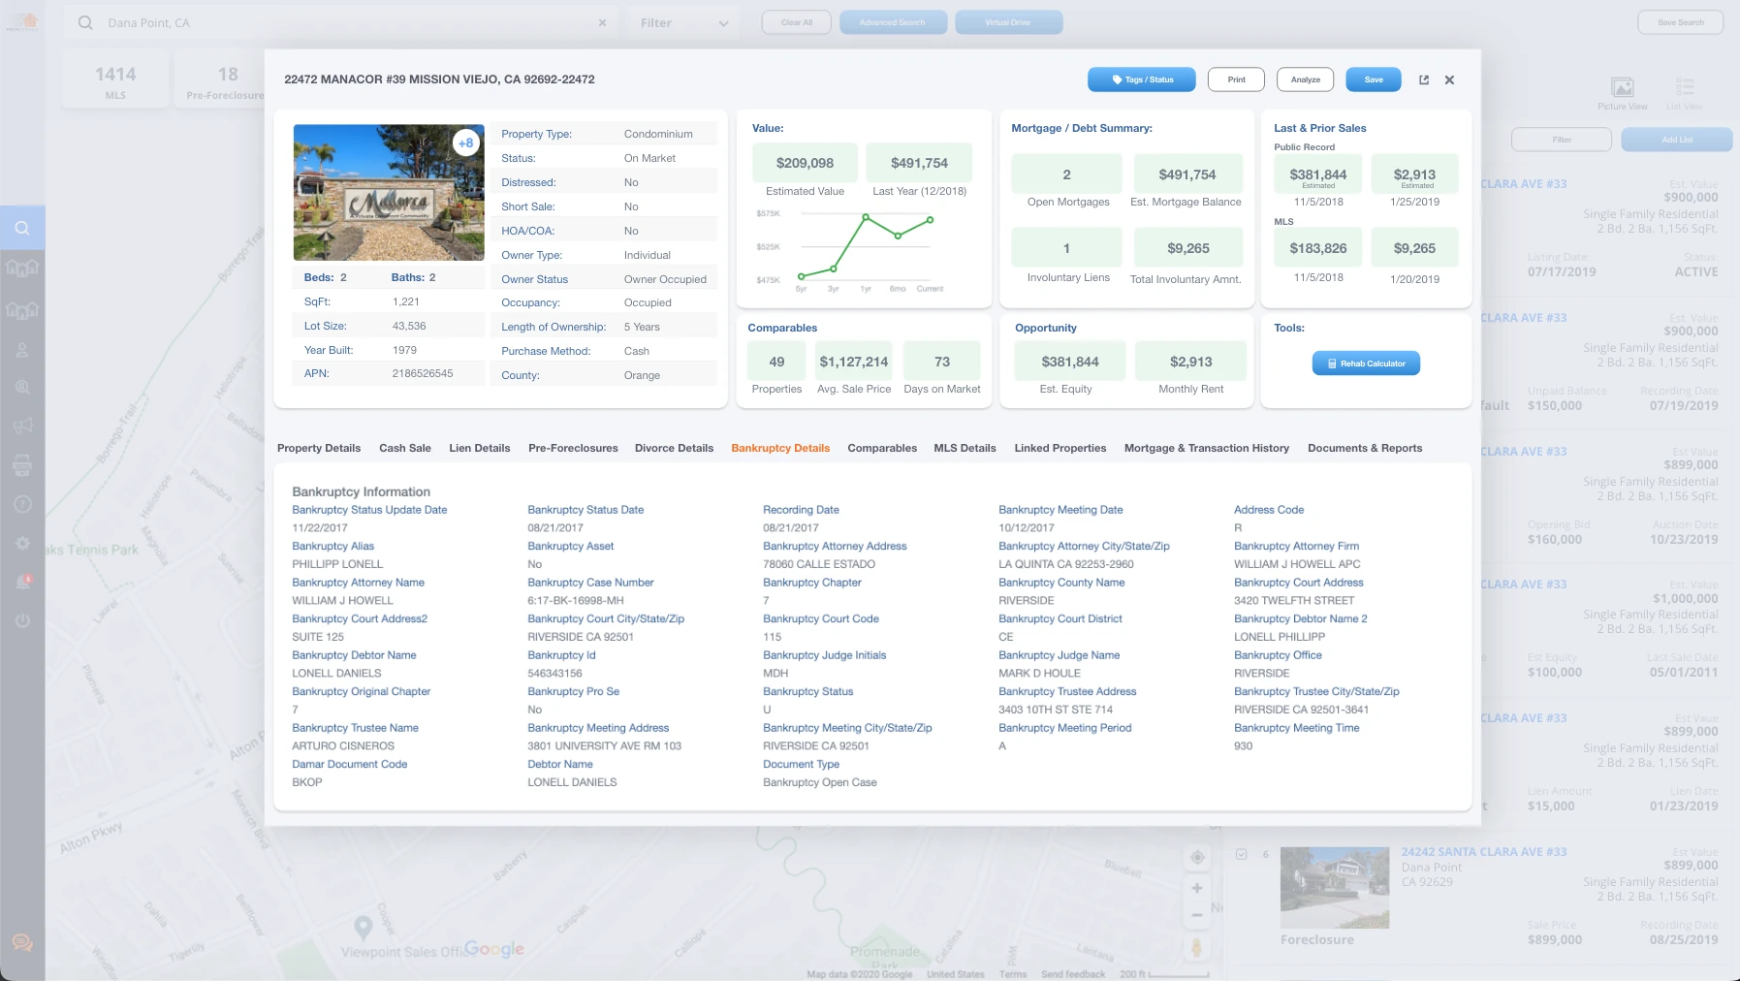Screen dimensions: 1740x981
Task: Click the printer icon in the sidebar
Action: pyautogui.click(x=22, y=465)
